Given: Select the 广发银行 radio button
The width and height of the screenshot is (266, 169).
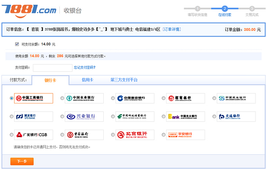Looking at the screenshot, I should point(12,135).
